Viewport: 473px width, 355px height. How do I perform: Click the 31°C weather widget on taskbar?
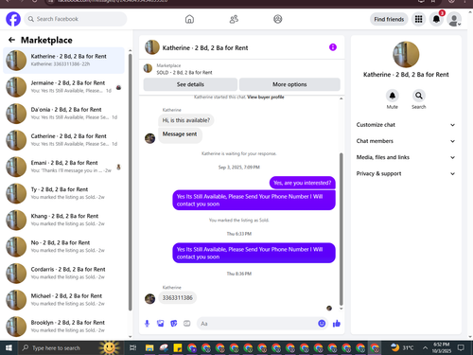click(402, 347)
